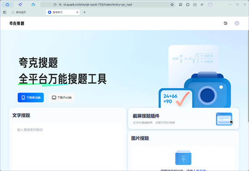
Task: Minimize the browser window
Action: click(230, 5)
